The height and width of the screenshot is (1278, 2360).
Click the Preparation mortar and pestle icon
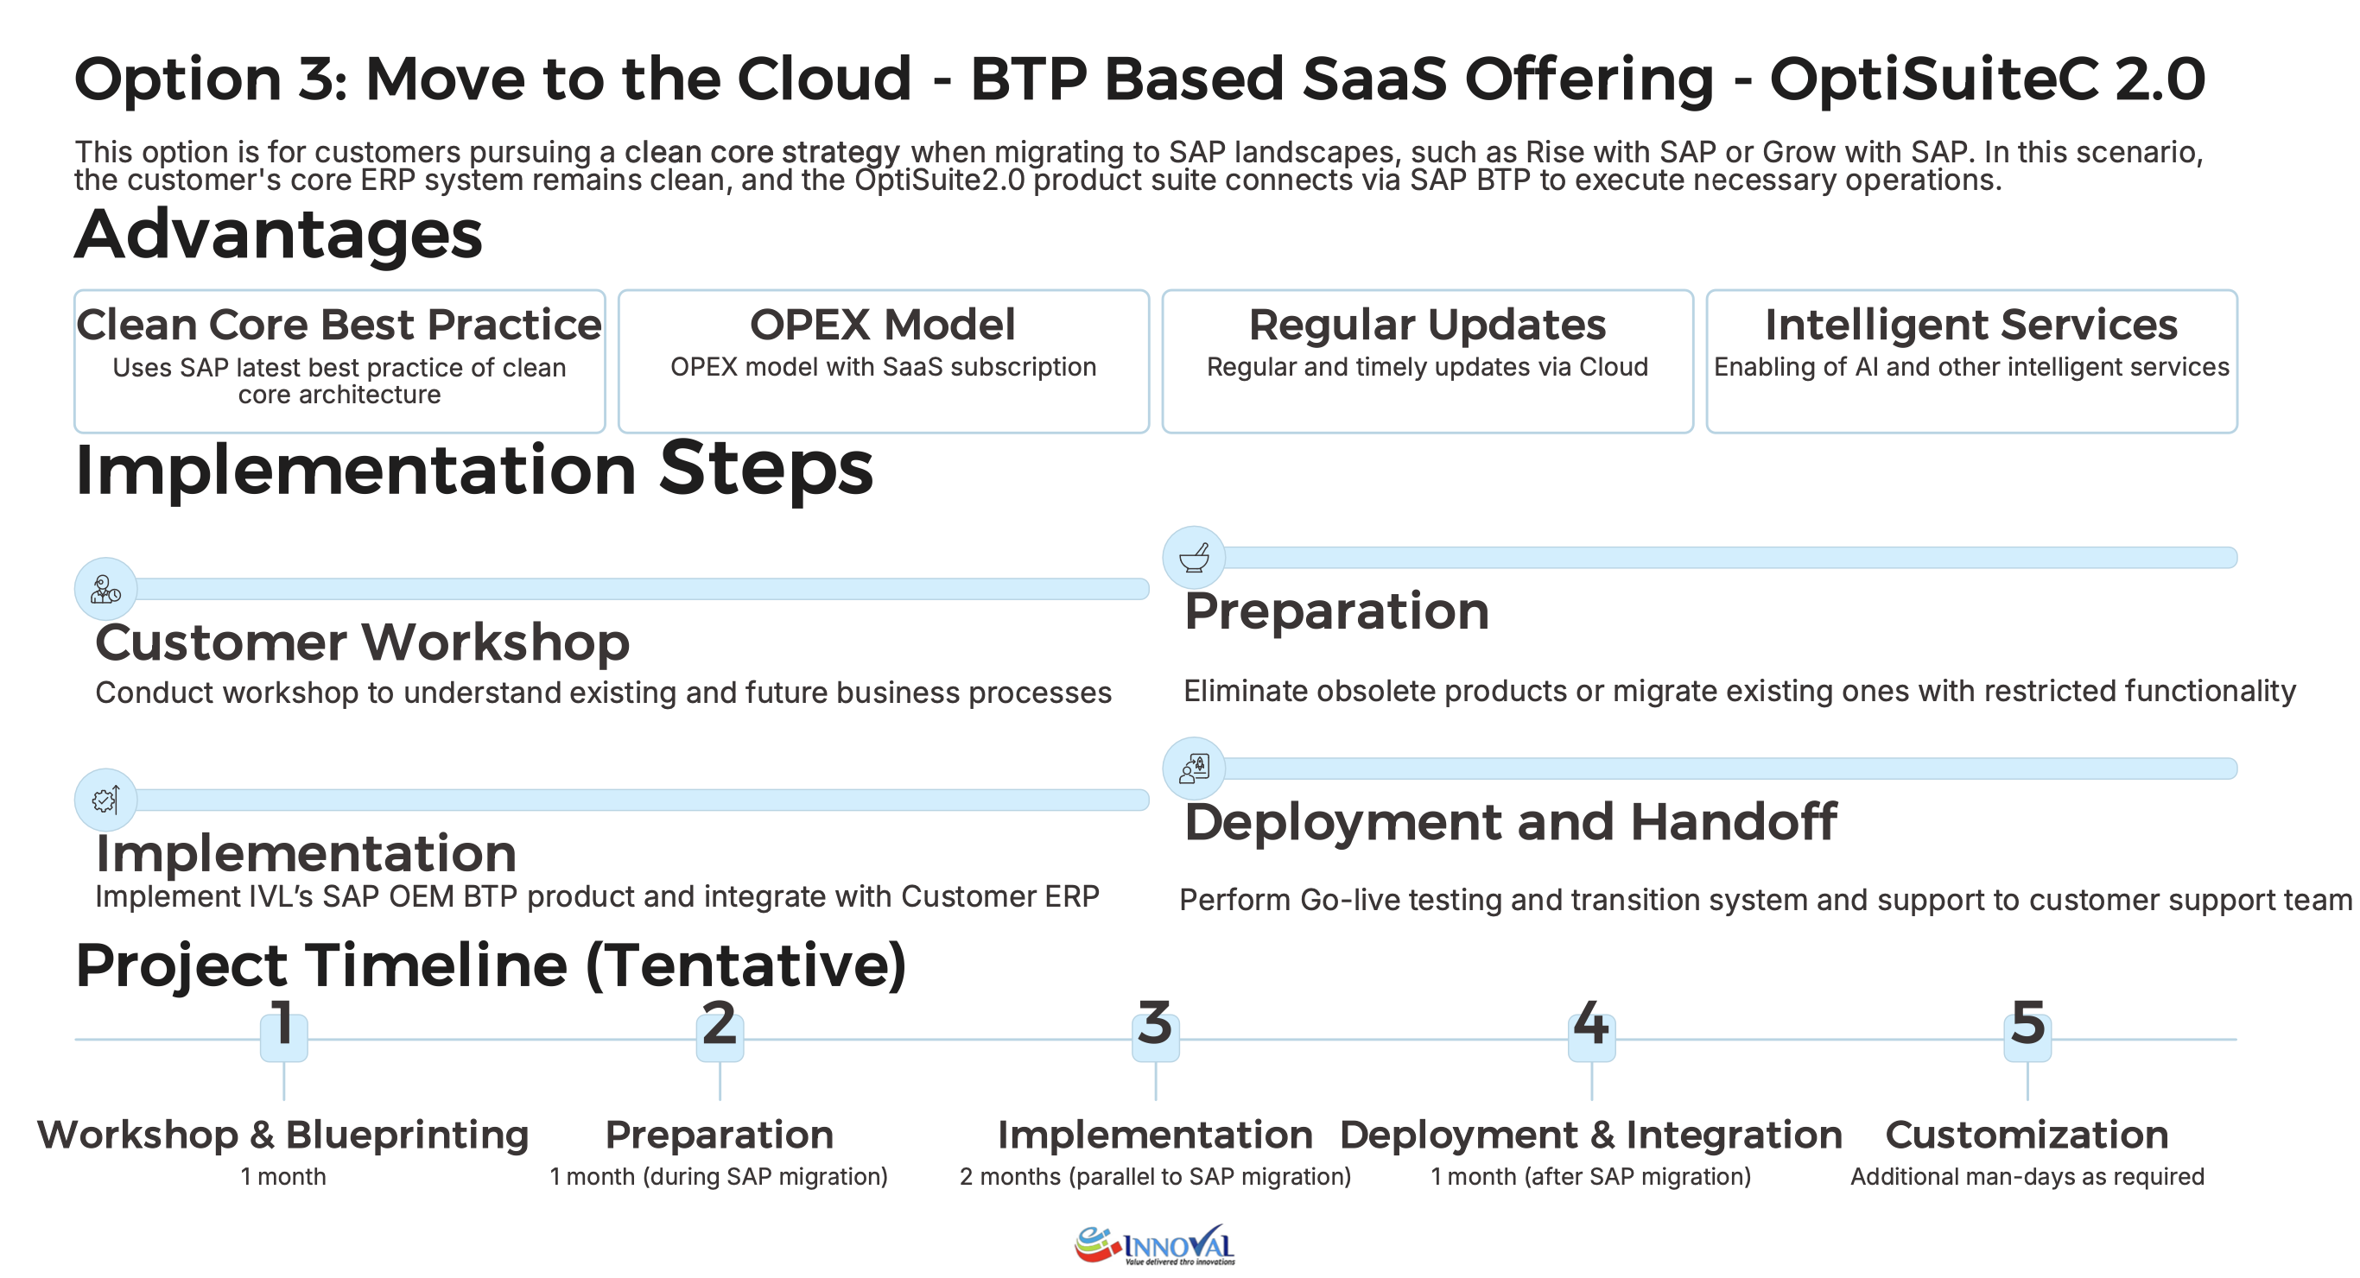tap(1194, 557)
